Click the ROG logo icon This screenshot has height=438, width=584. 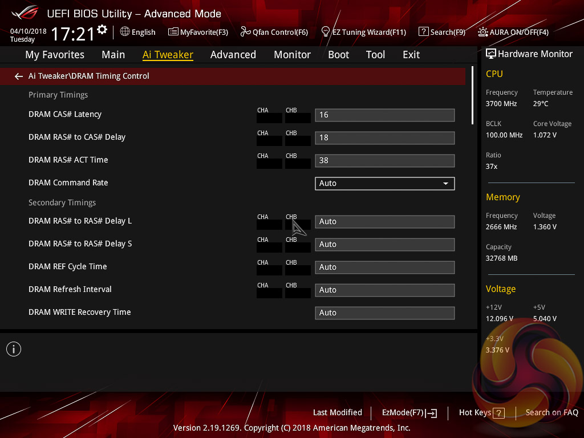click(x=25, y=13)
